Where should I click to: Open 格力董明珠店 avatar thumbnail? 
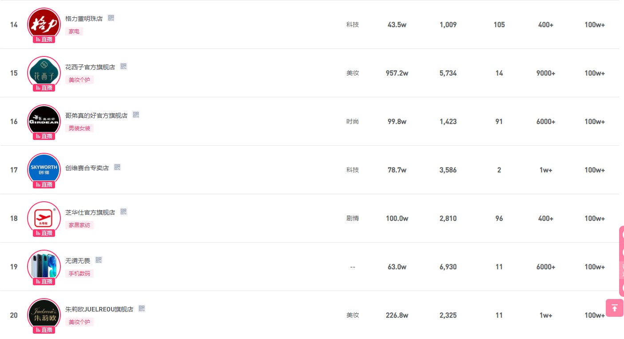(x=44, y=23)
